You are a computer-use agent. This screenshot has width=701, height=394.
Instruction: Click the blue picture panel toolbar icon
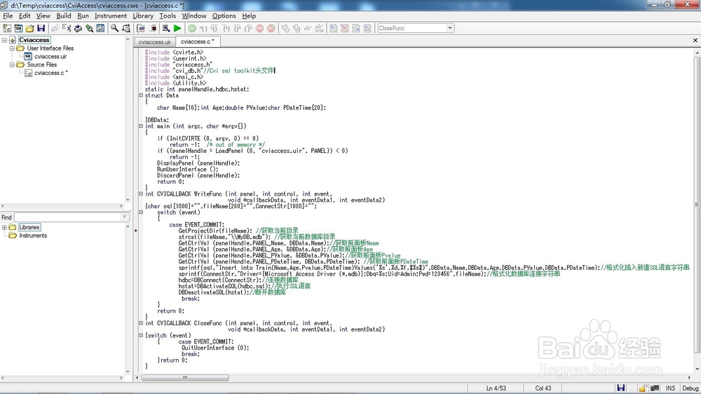click(100, 28)
